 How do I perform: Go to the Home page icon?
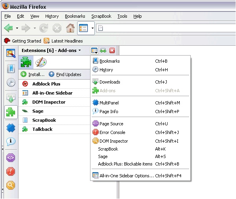pos(70,28)
